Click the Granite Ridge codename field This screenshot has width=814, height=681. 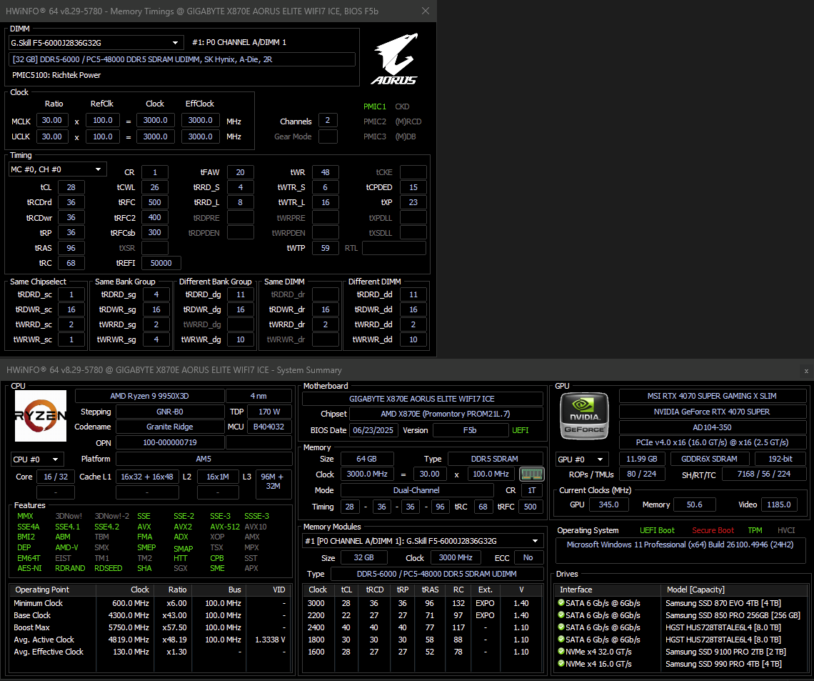[x=170, y=427]
